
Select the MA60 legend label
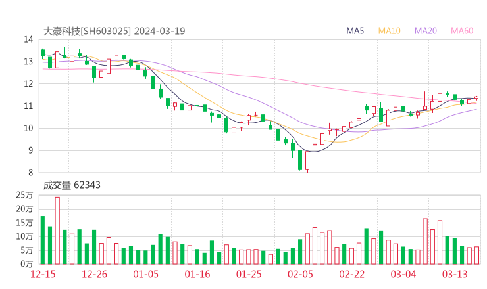[x=462, y=31]
